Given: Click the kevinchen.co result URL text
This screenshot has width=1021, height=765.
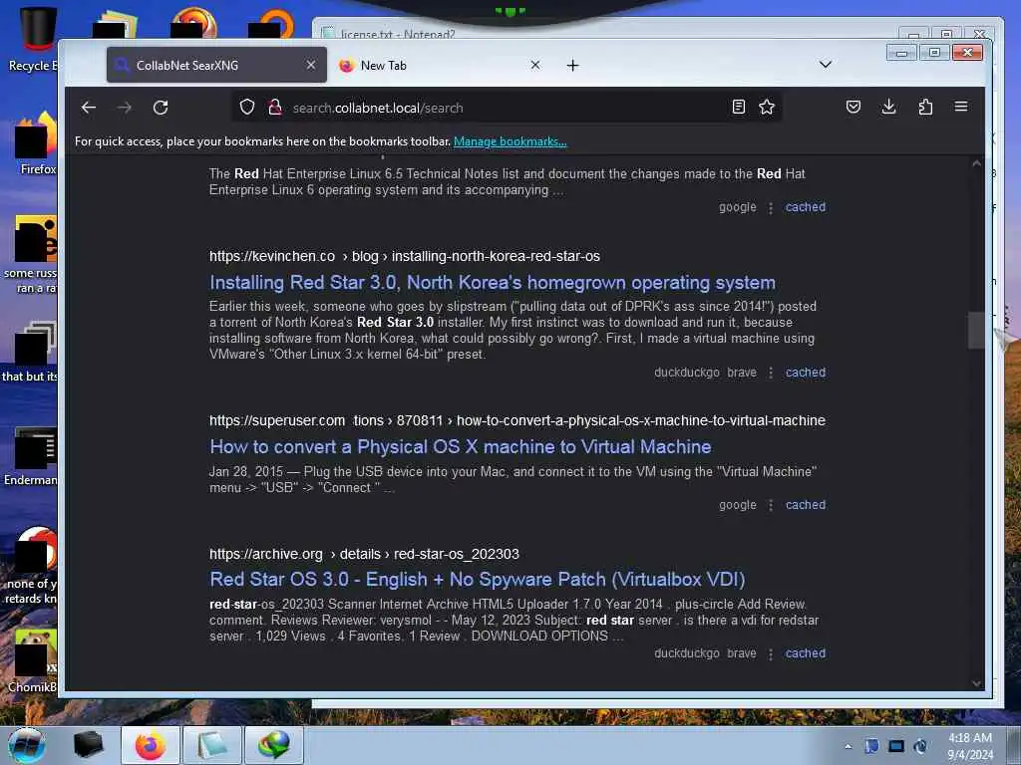Looking at the screenshot, I should pos(405,256).
